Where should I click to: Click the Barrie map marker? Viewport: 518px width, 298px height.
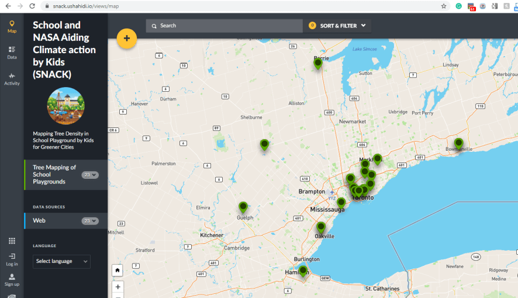coord(318,63)
